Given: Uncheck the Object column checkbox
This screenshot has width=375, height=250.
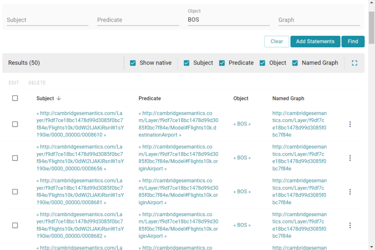Looking at the screenshot, I should (263, 63).
